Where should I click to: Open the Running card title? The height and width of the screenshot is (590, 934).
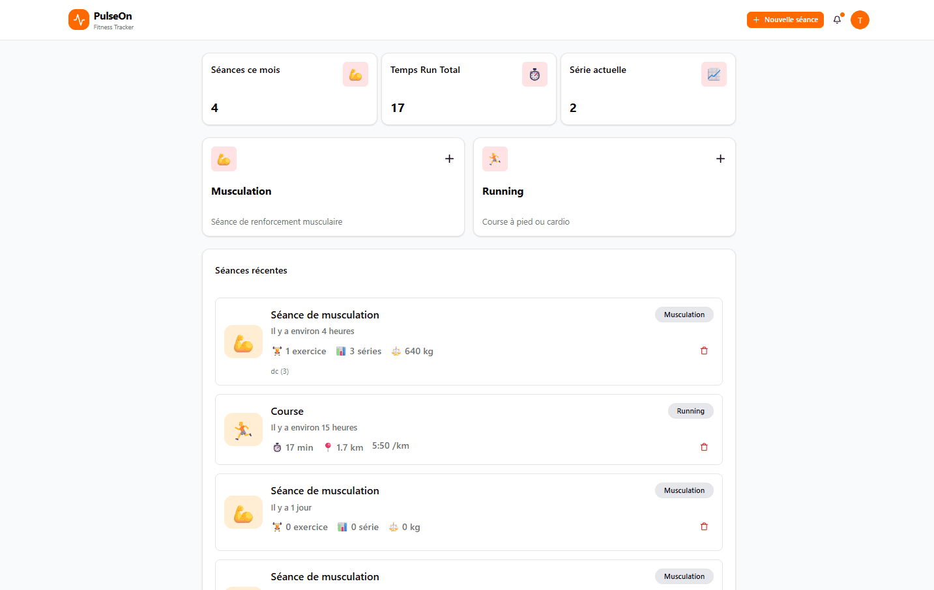[503, 191]
